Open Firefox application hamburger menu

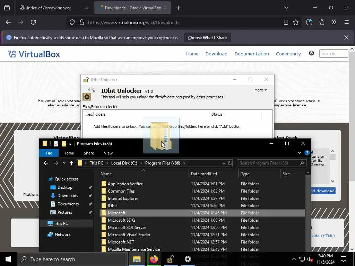tap(347, 22)
